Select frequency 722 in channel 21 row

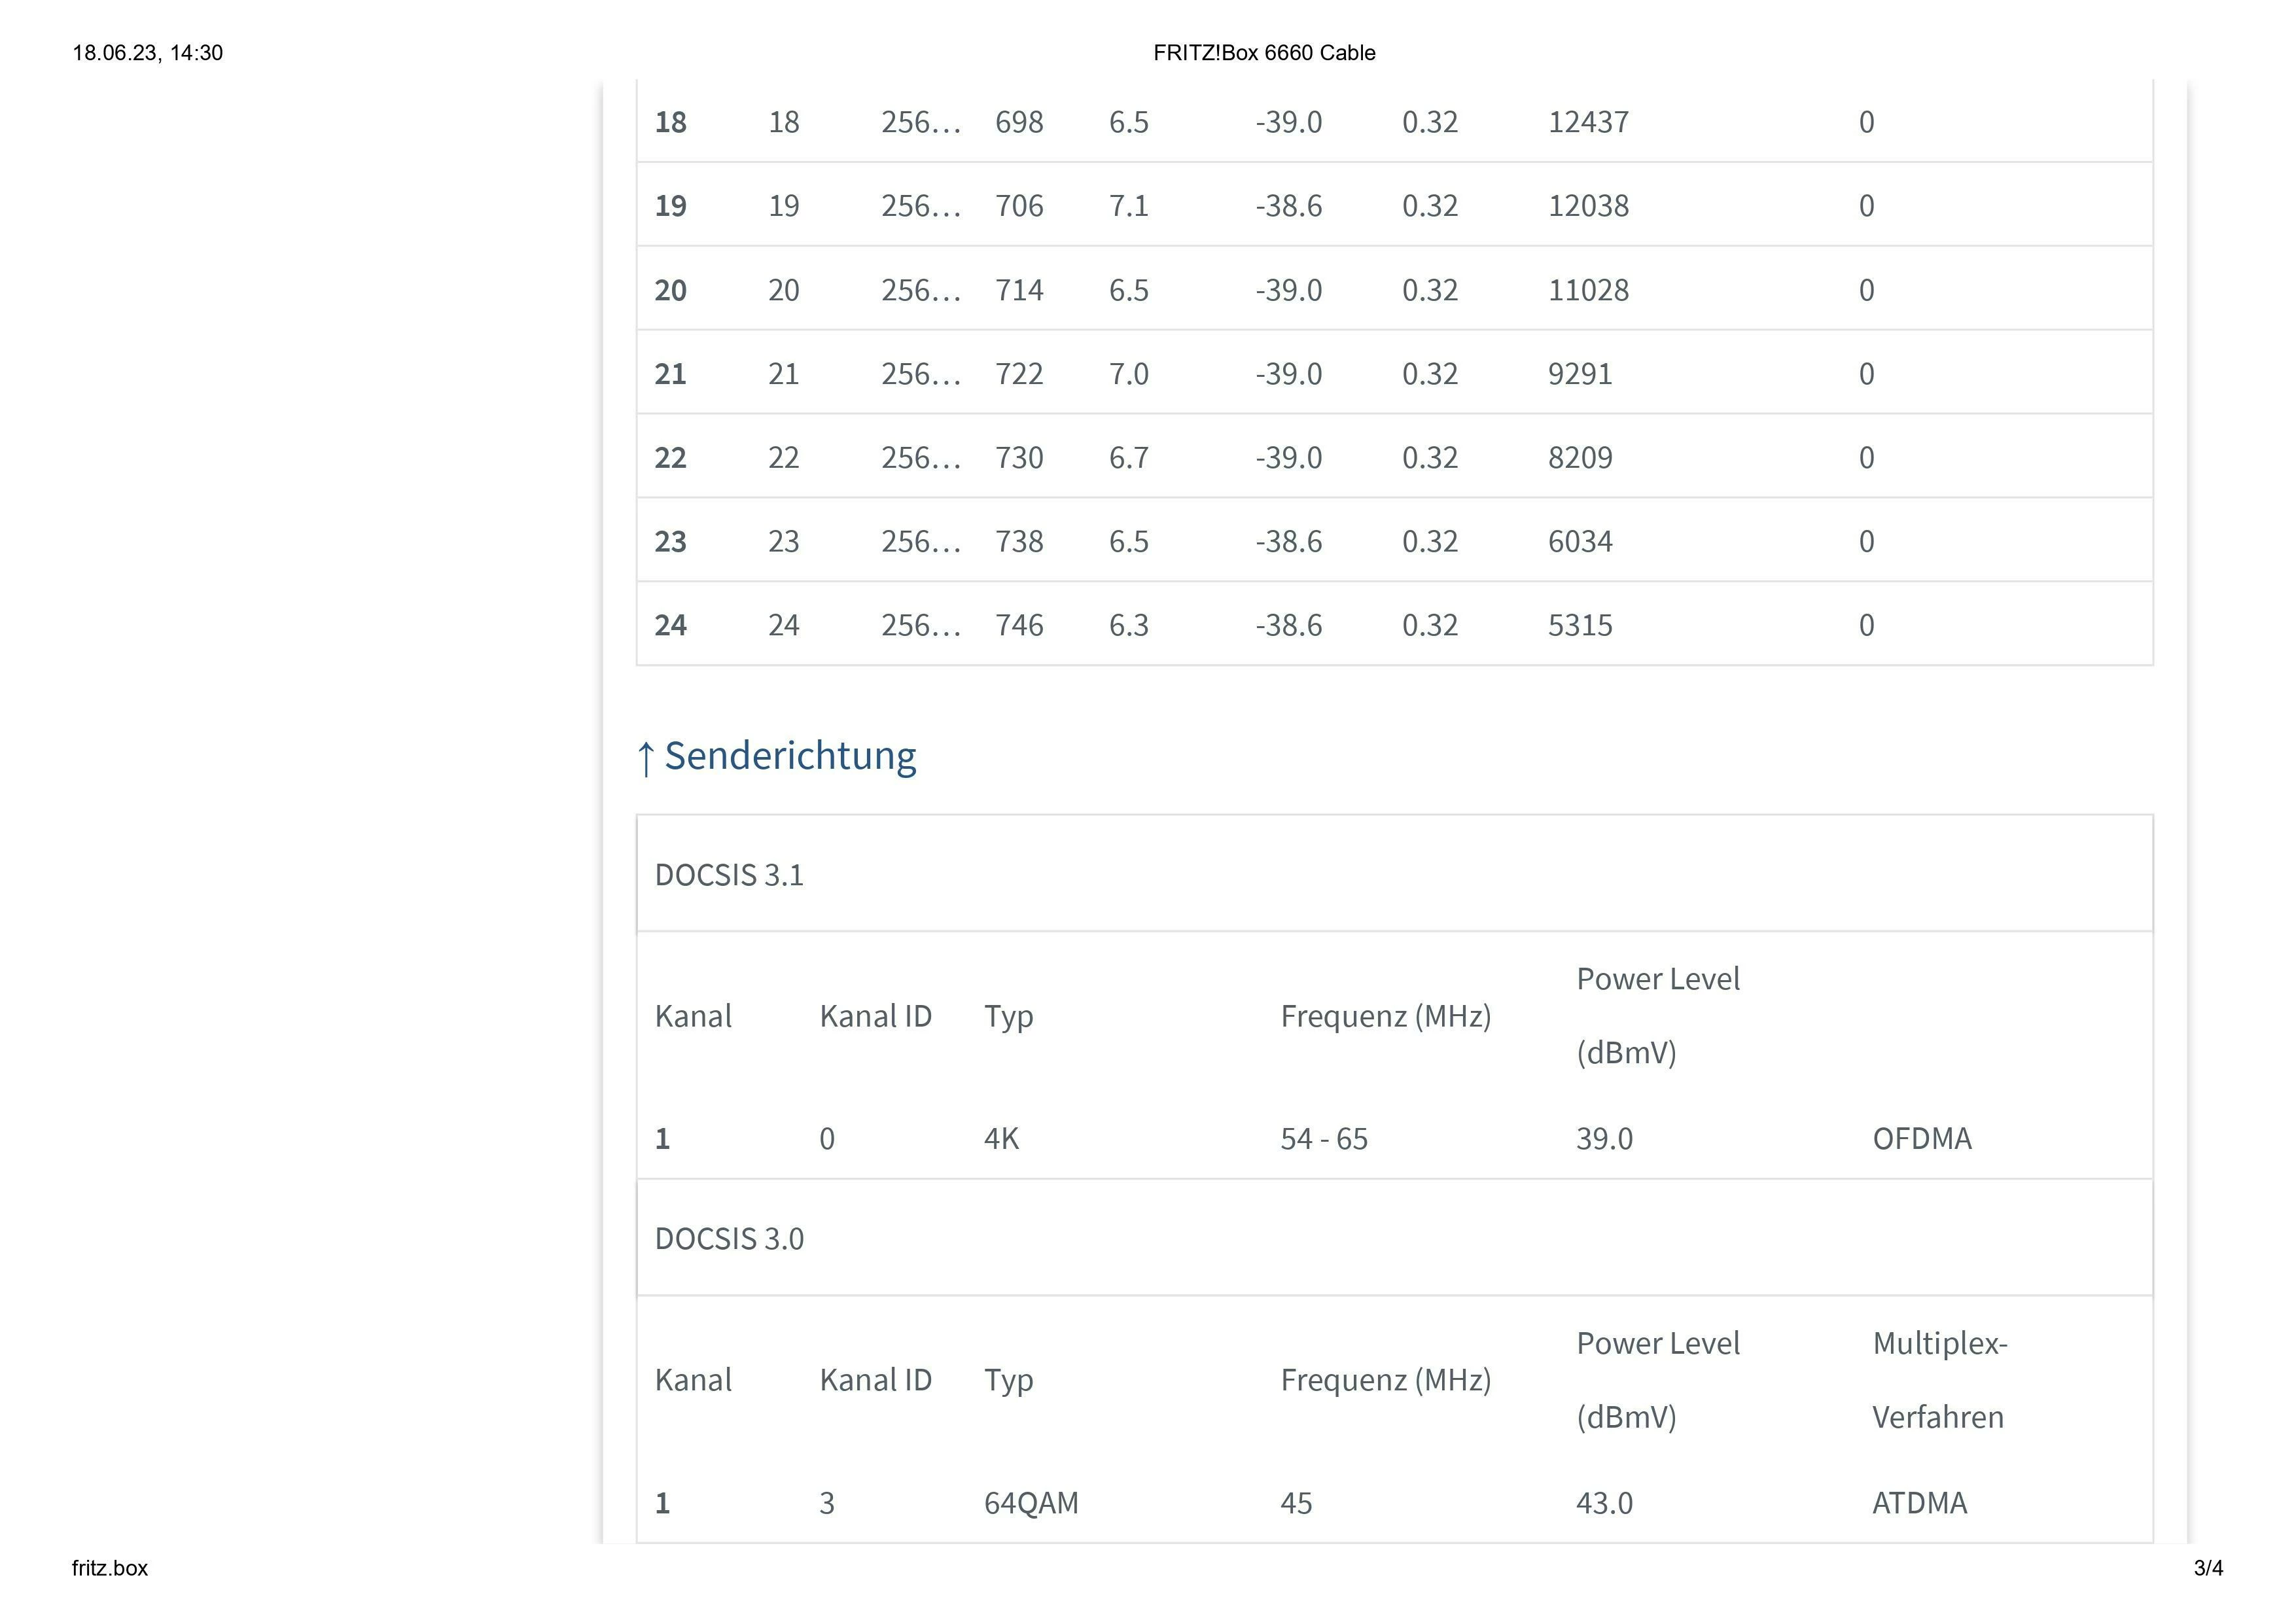(1019, 374)
